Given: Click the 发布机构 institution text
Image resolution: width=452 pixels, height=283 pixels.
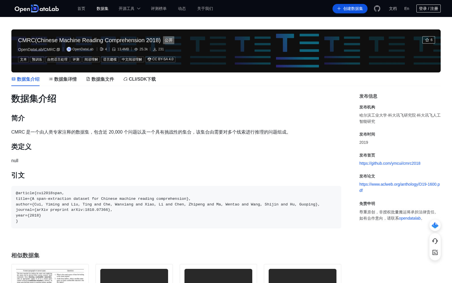Looking at the screenshot, I should coord(400,118).
